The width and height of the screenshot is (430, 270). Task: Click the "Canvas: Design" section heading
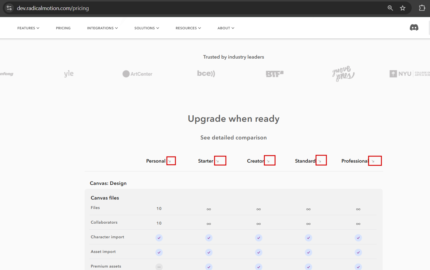pyautogui.click(x=108, y=183)
